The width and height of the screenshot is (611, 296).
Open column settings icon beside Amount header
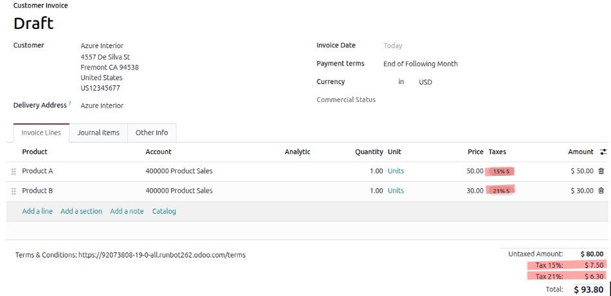[x=603, y=152]
